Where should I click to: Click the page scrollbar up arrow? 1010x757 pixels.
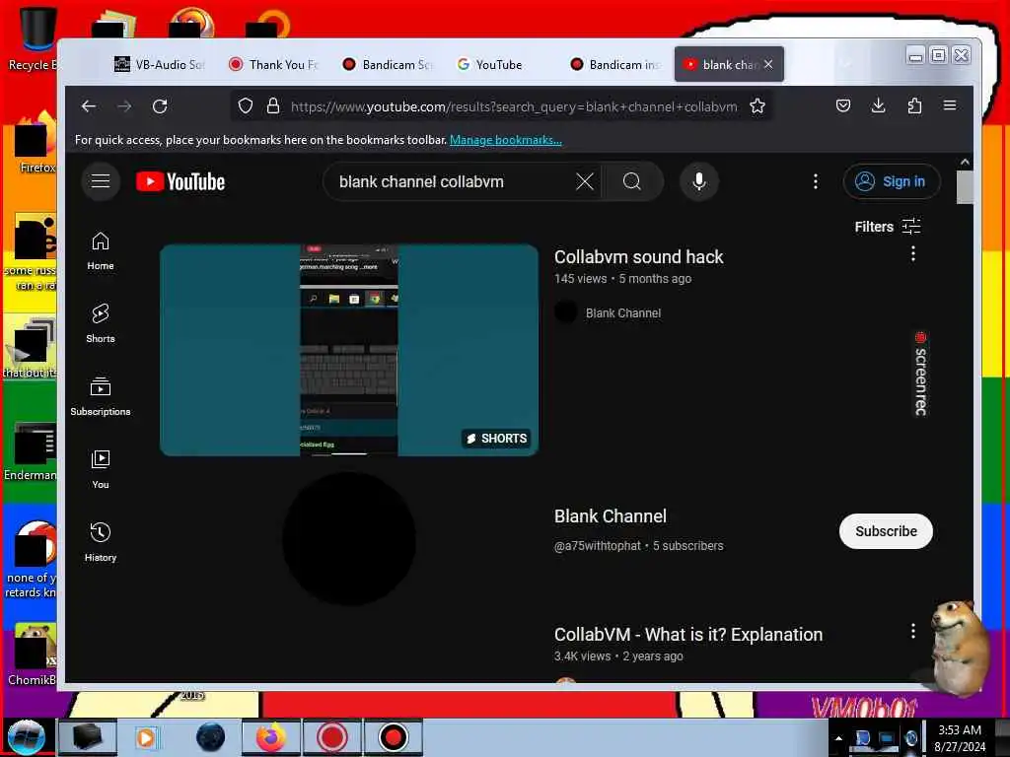click(965, 162)
